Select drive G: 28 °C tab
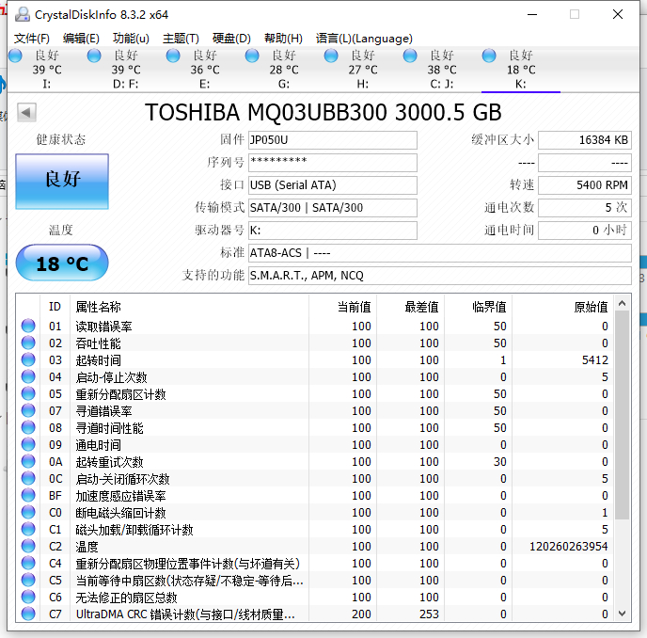647x638 pixels. (x=284, y=70)
